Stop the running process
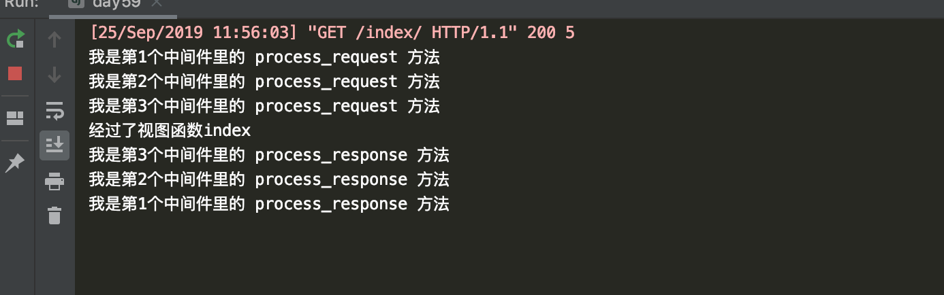Screen dimensions: 944x295 (x=15, y=73)
